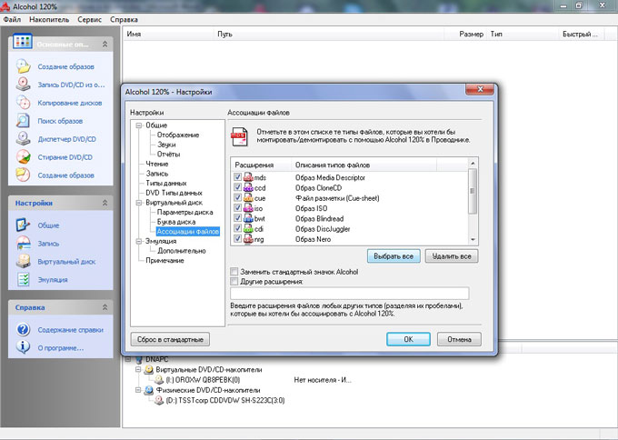Uncheck the cdi extension checkbox

pyautogui.click(x=238, y=228)
